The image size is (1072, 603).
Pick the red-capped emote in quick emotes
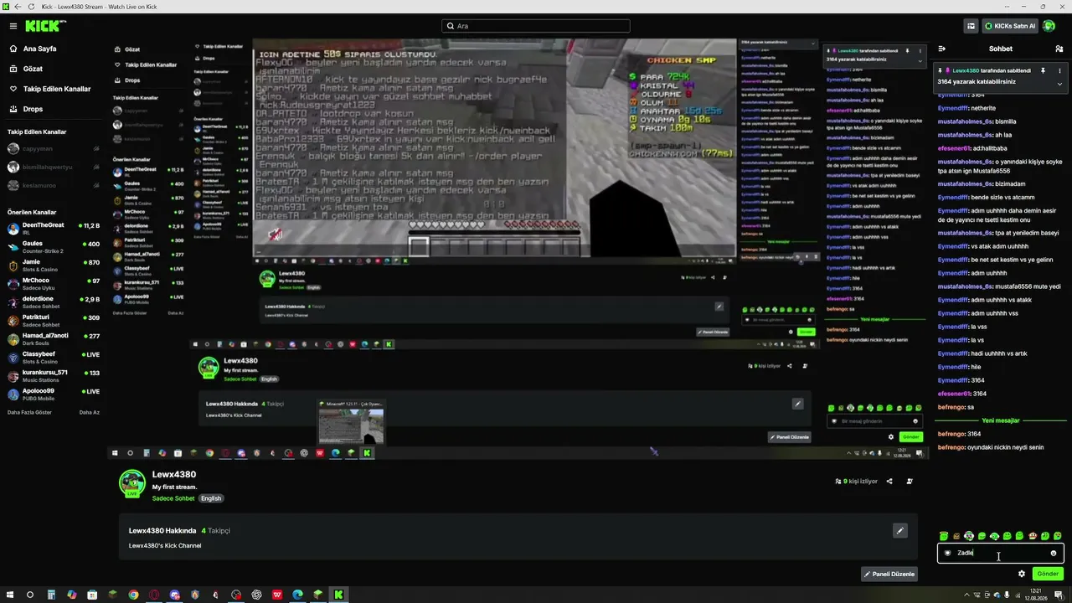(x=1032, y=536)
